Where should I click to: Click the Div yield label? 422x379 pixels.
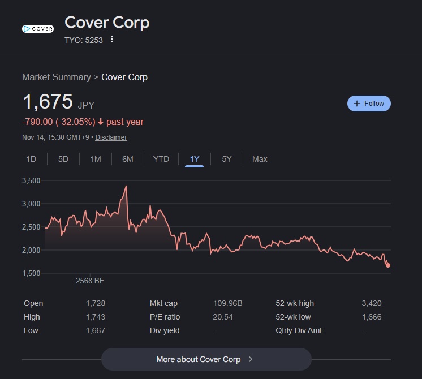pos(165,330)
